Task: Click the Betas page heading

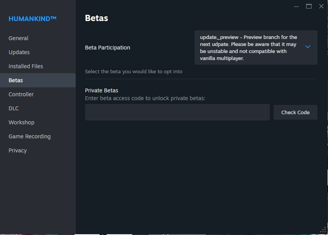Action: (x=96, y=18)
